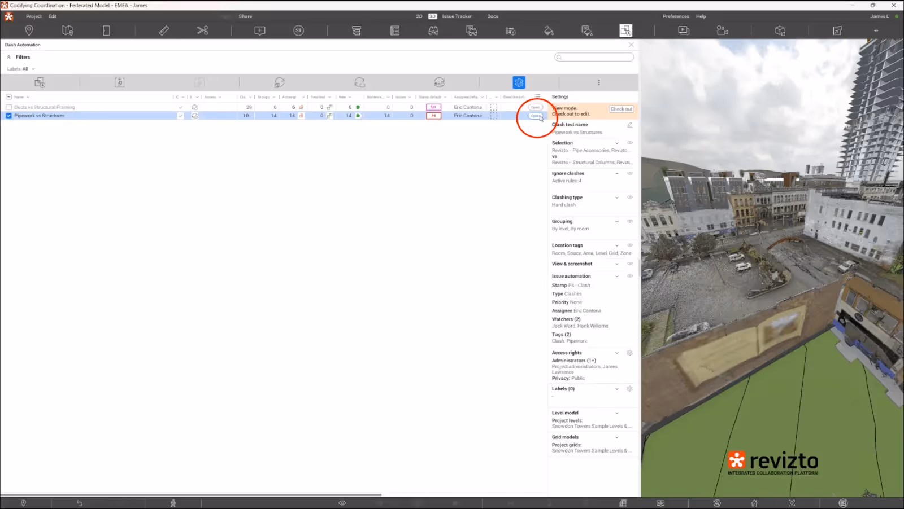Open the ST stamp templates icon

coord(298,30)
